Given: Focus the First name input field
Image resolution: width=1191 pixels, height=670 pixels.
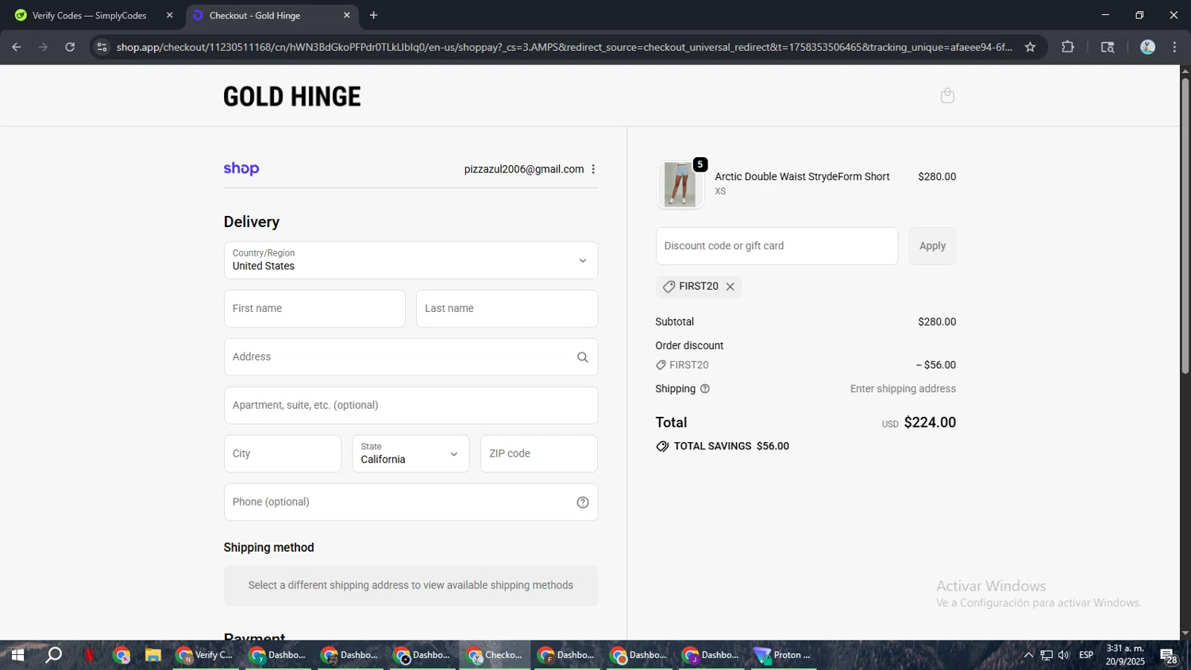Looking at the screenshot, I should coord(314,309).
